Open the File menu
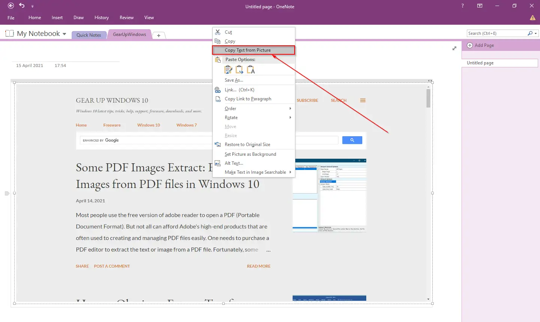Image resolution: width=540 pixels, height=322 pixels. pyautogui.click(x=11, y=18)
